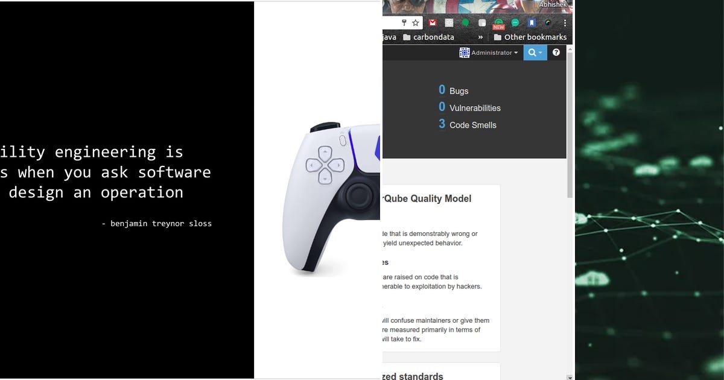The image size is (724, 380).
Task: Click the colorful circular extension icon
Action: pyautogui.click(x=548, y=22)
